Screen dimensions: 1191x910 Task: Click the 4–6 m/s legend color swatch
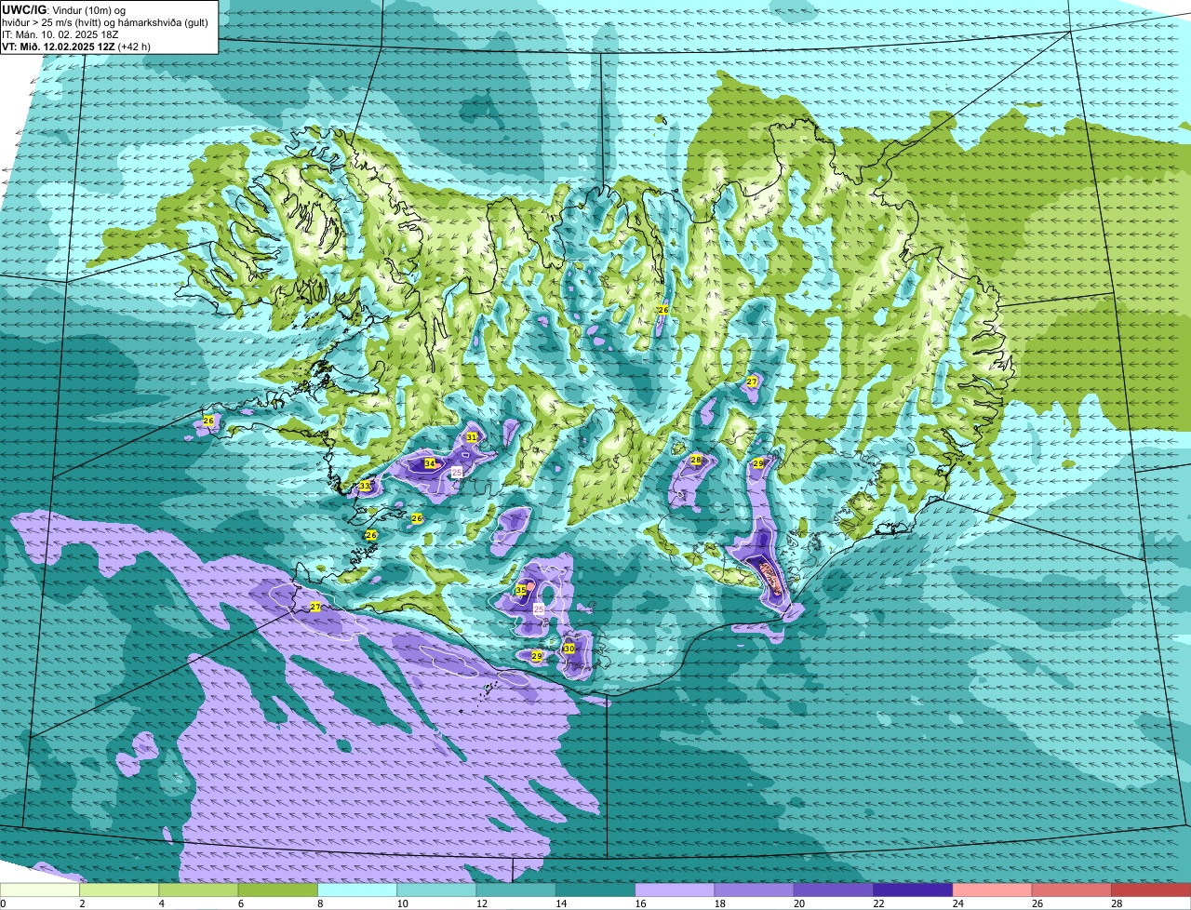click(x=198, y=890)
